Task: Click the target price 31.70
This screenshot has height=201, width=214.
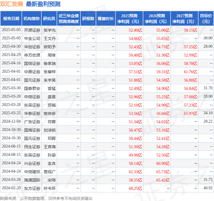Action: coord(208,88)
